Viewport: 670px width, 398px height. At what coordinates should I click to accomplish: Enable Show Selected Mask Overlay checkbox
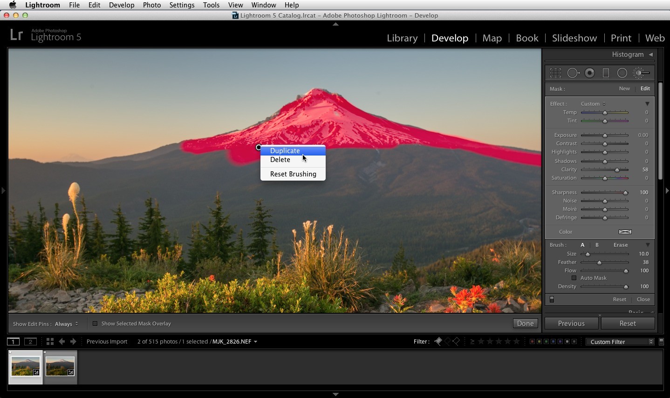95,324
